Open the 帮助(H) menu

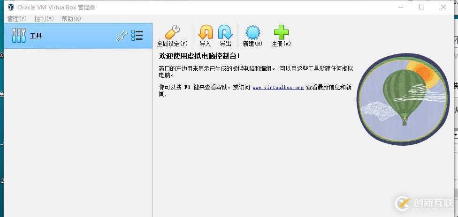point(71,19)
